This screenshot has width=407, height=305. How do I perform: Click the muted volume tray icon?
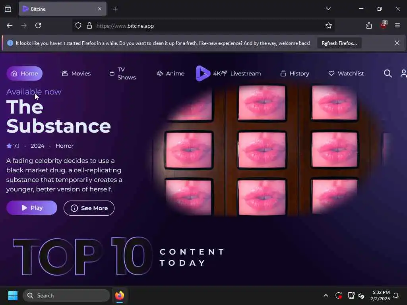[x=361, y=295]
